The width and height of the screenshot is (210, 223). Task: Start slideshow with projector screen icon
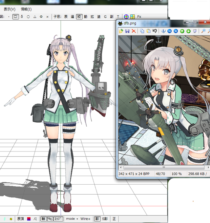click(195, 31)
